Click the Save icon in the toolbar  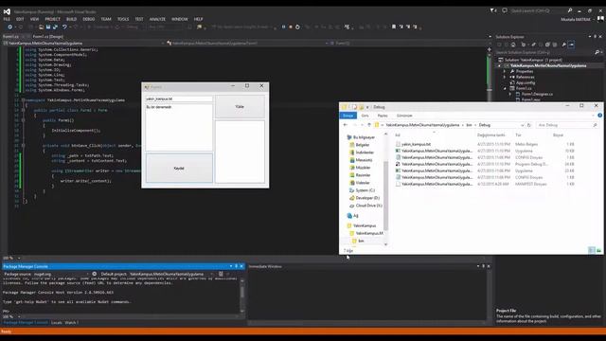(x=48, y=27)
